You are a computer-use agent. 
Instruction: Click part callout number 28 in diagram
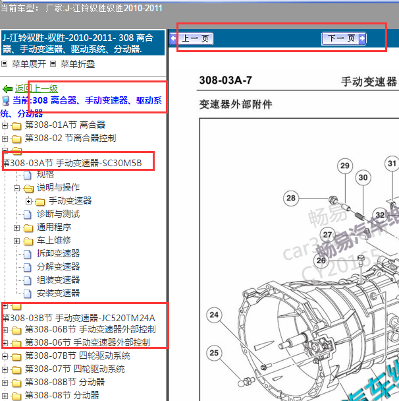coord(291,198)
